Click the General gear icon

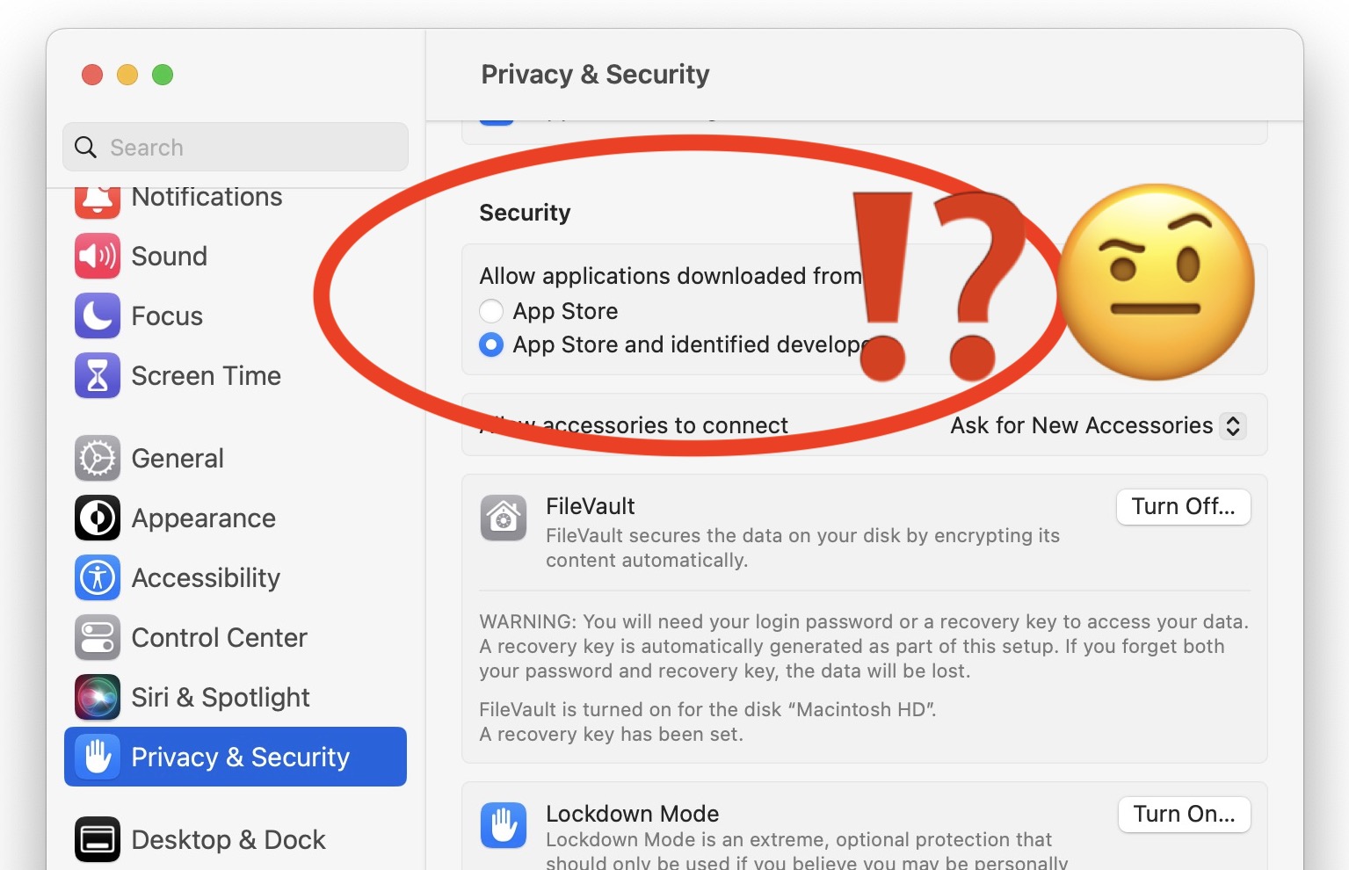click(x=98, y=458)
